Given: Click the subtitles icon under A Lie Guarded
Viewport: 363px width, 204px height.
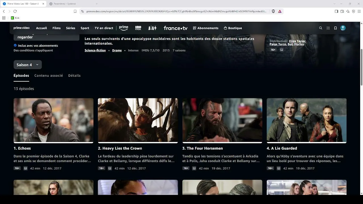Looking at the screenshot, I should 278,168.
